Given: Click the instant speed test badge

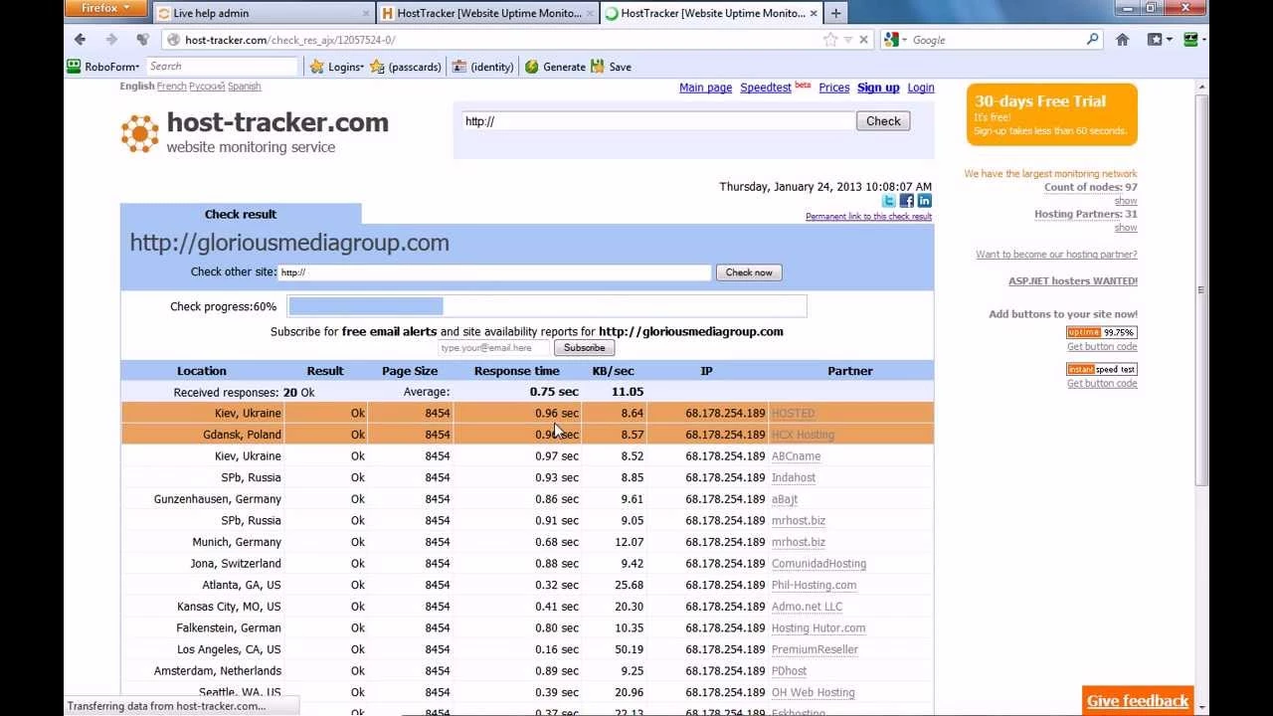Looking at the screenshot, I should pos(1102,369).
